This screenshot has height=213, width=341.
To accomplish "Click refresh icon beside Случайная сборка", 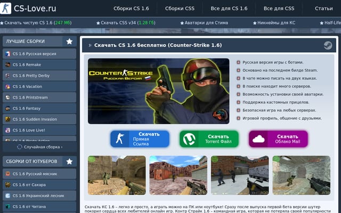I will click(x=20, y=147).
